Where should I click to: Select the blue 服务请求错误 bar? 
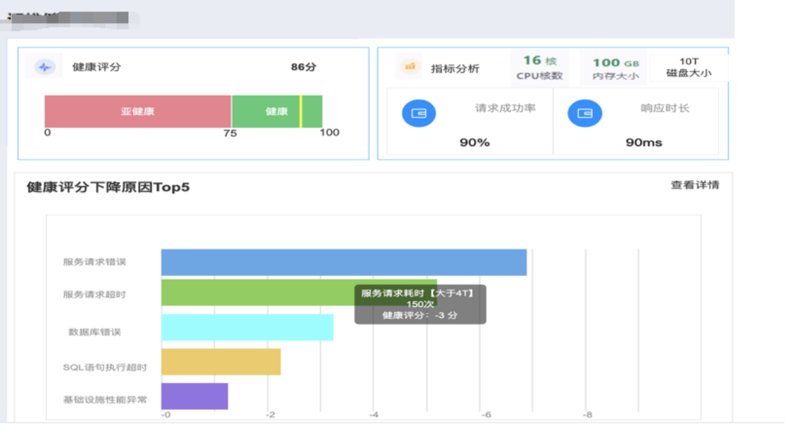(x=344, y=262)
